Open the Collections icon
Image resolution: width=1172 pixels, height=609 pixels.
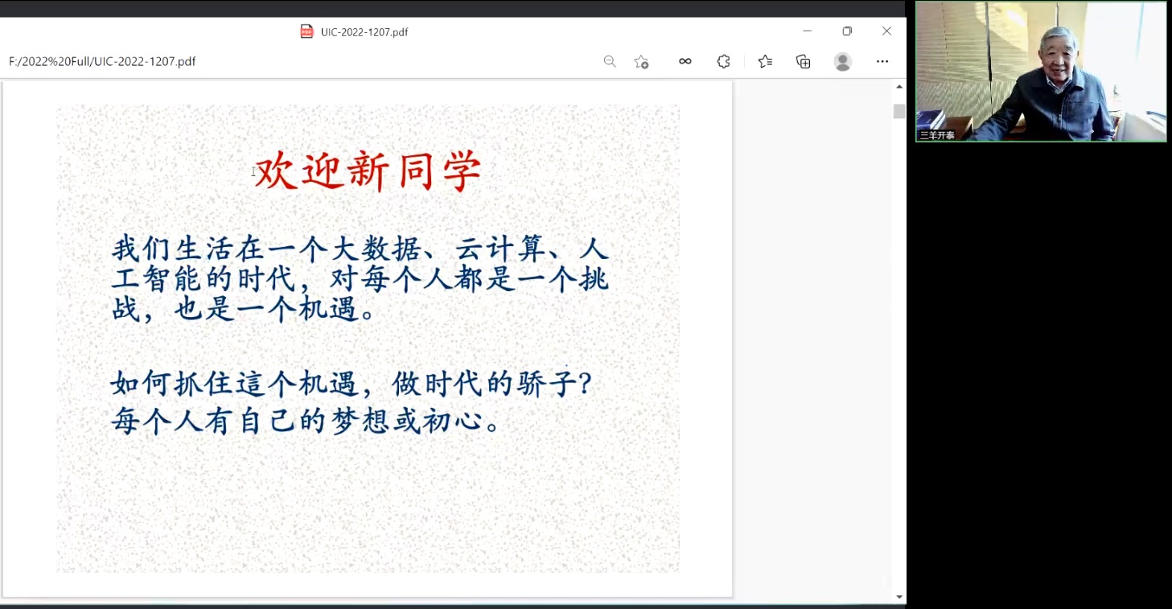(x=803, y=62)
